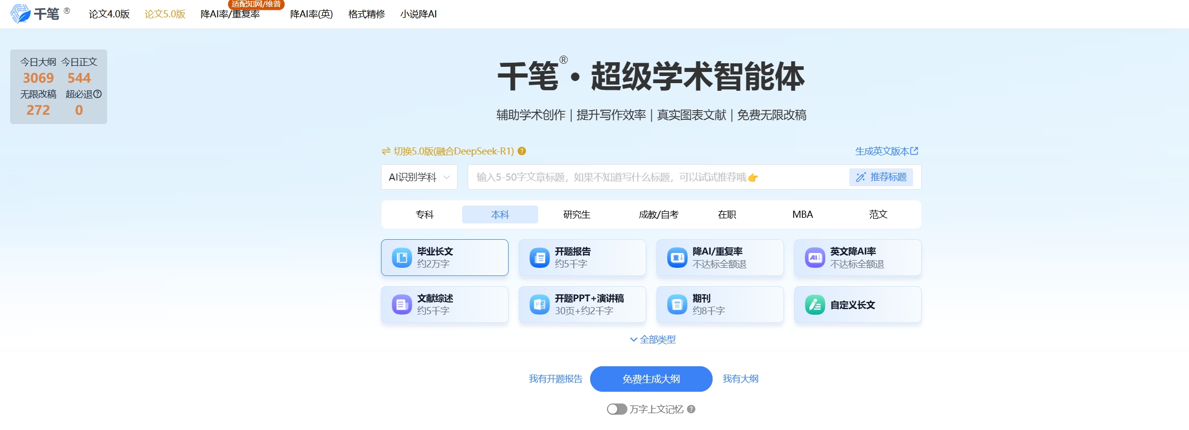Click the 适配知网/维普 orange badge
The image size is (1189, 430).
pos(256,4)
